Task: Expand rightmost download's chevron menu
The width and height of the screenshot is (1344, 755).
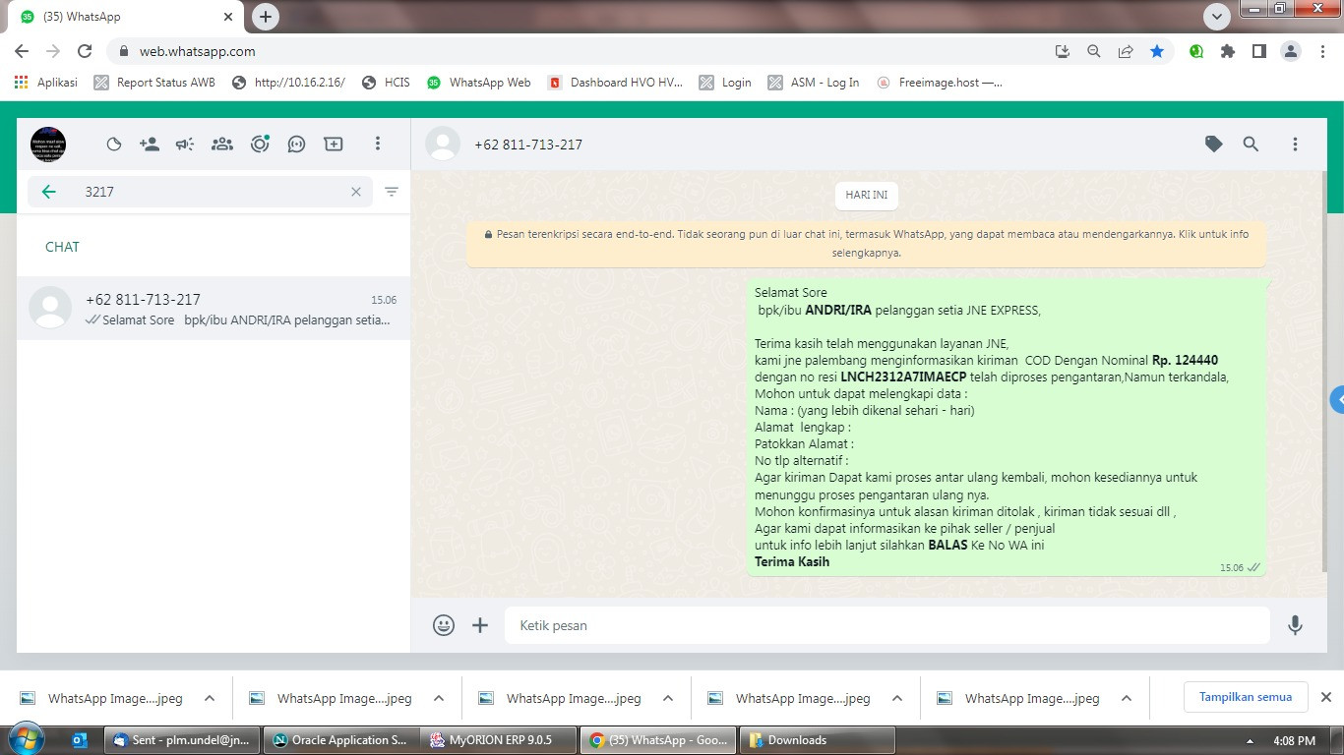Action: coord(1127,699)
